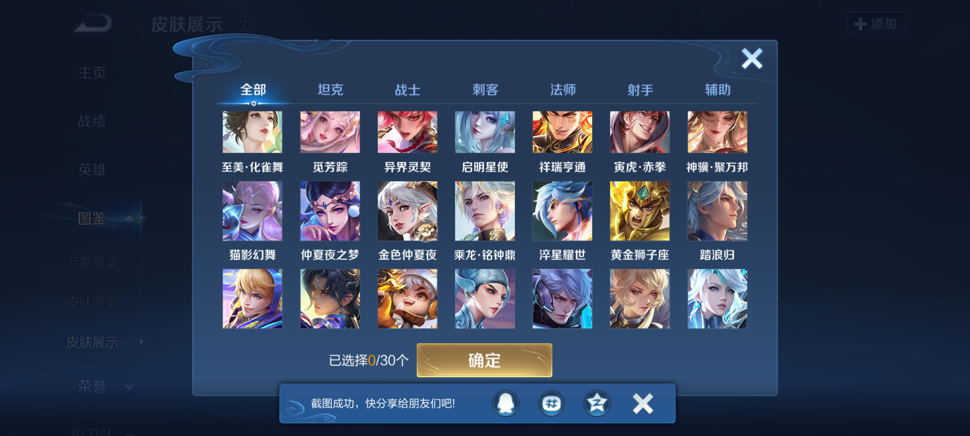
Task: Expand the 荣誉 sidebar section
Action: tap(129, 387)
